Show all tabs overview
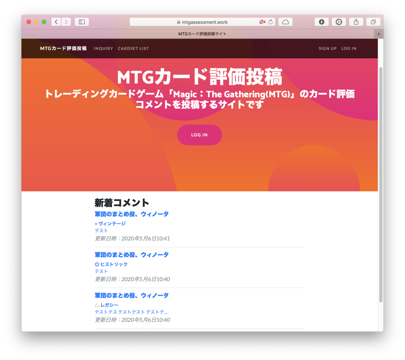The width and height of the screenshot is (405, 360). (373, 22)
